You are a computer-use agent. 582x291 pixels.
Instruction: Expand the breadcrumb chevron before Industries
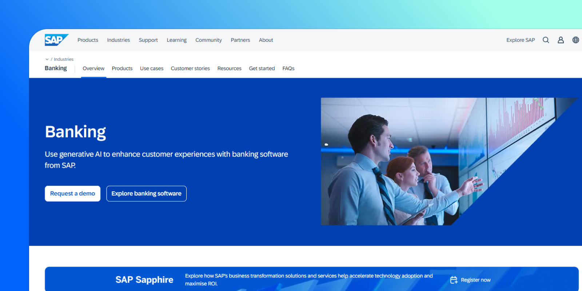pos(47,59)
